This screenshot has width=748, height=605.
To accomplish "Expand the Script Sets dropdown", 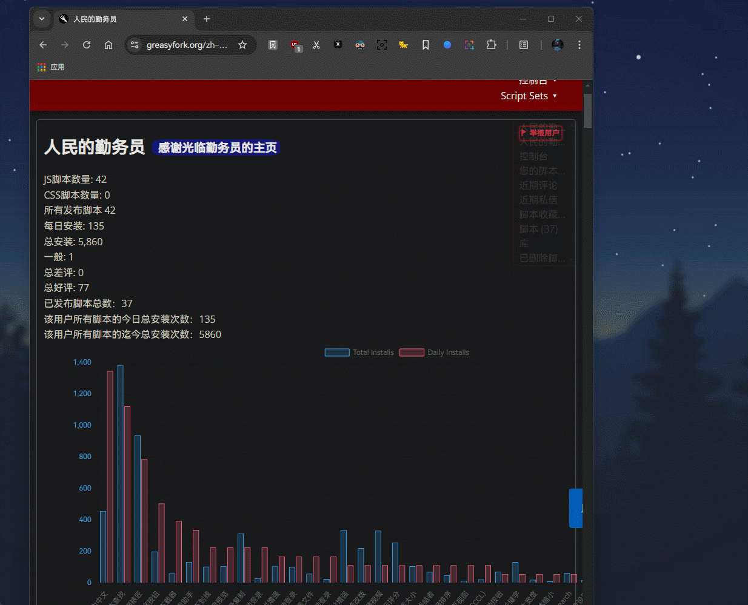I will click(529, 96).
